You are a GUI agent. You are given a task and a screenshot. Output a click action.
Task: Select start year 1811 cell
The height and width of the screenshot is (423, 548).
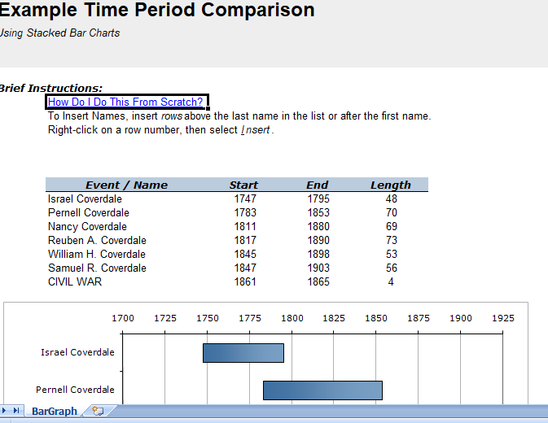[245, 226]
